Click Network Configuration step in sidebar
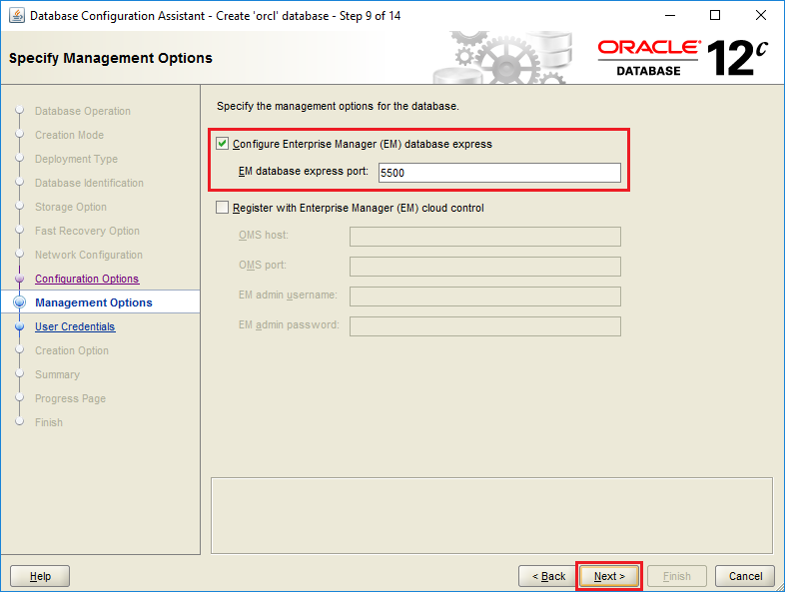Image resolution: width=785 pixels, height=592 pixels. point(89,256)
